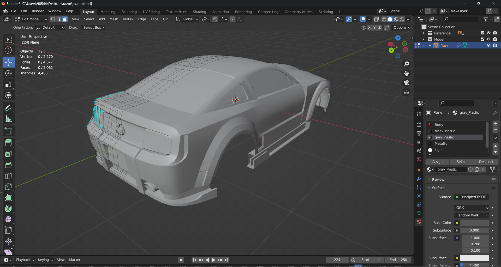Toggle camera view icon
The width and height of the screenshot is (501, 267).
tap(407, 83)
